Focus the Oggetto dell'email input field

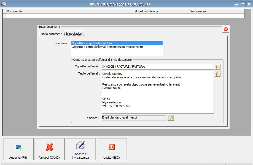tap(158, 67)
